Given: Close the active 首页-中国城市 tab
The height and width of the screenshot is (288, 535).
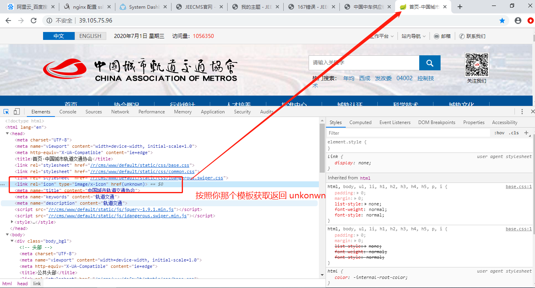Looking at the screenshot, I should (446, 7).
